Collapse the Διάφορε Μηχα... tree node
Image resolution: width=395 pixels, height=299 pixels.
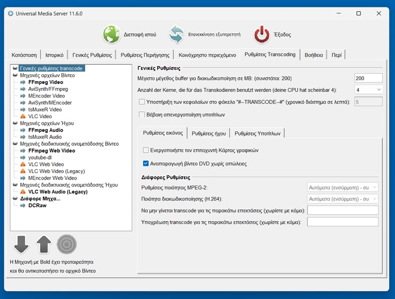pos(15,199)
